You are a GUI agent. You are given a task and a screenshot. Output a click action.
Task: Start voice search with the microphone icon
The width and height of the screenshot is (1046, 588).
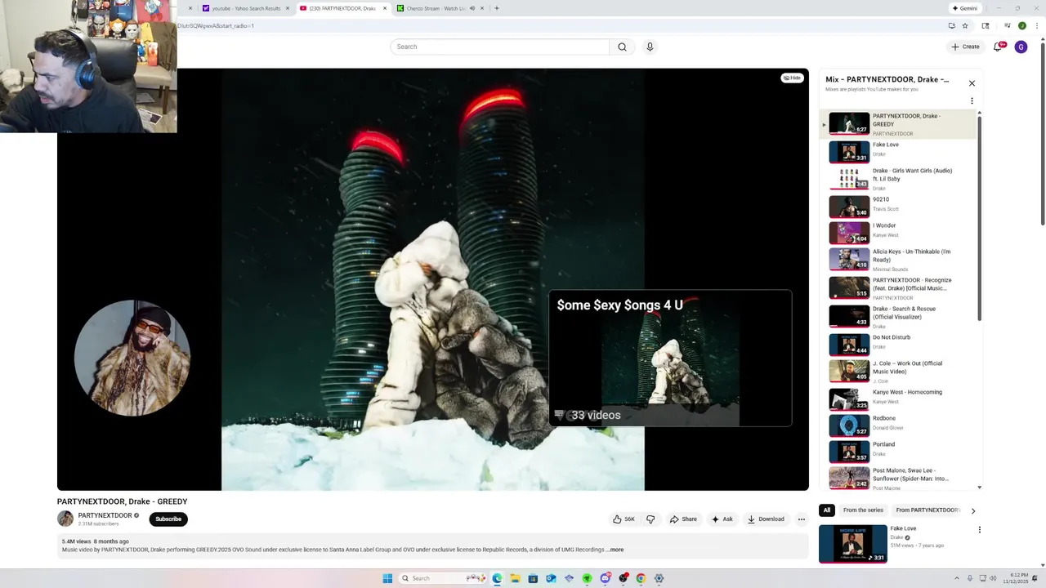click(650, 47)
